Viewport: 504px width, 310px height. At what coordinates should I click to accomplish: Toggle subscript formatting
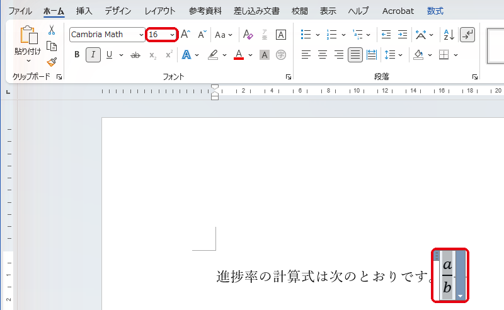(x=152, y=55)
